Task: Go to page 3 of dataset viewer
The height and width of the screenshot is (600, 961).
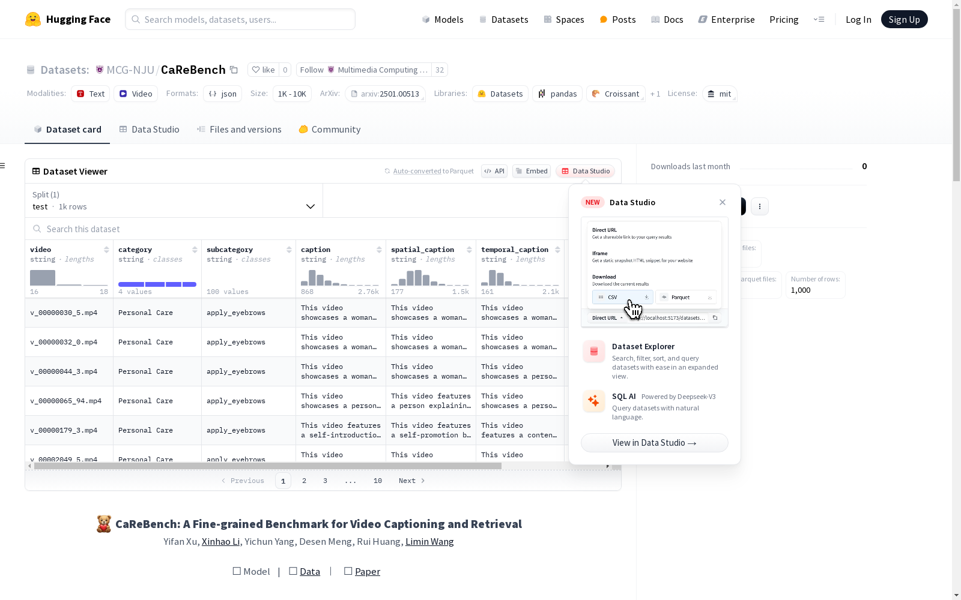Action: [325, 481]
